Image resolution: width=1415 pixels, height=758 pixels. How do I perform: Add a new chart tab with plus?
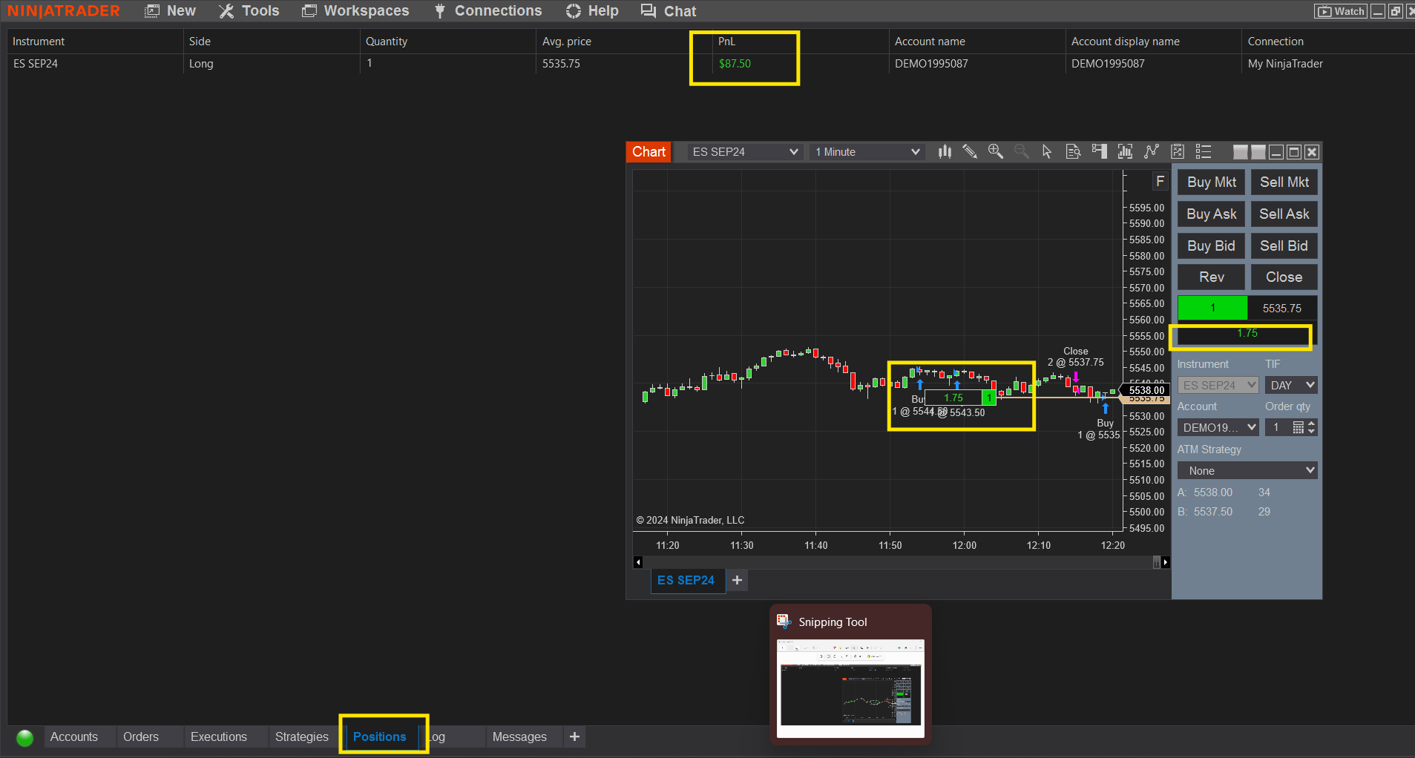click(737, 581)
